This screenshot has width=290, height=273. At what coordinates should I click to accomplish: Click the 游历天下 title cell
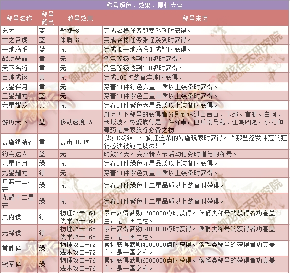(x=19, y=122)
